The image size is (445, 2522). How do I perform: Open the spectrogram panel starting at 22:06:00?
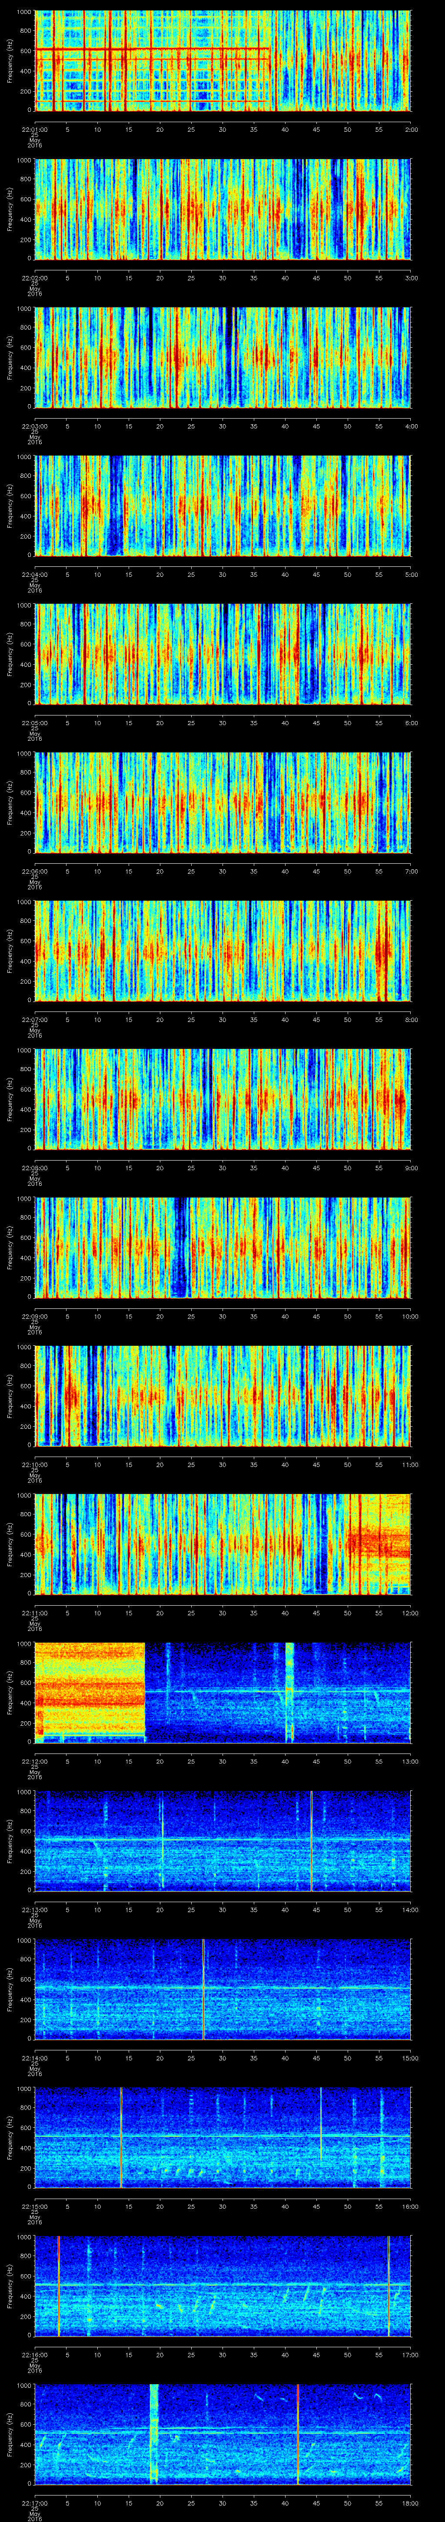[223, 802]
